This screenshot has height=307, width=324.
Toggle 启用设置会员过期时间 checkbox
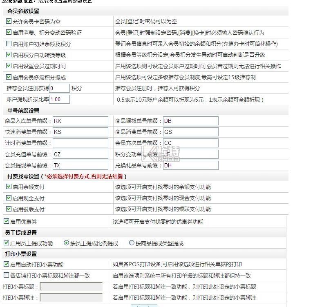tap(9, 66)
